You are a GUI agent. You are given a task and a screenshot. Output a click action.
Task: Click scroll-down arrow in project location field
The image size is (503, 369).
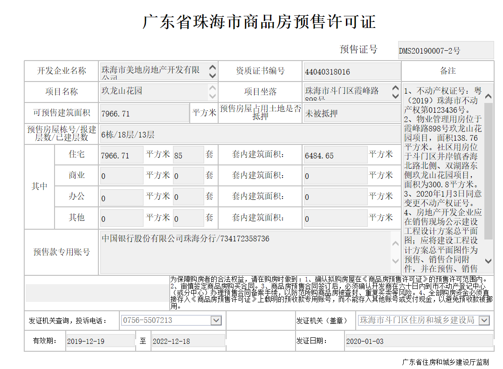(395, 96)
